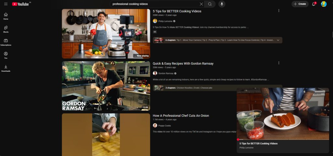
Task: Open onion cutting video thumbnail
Action: tap(106, 135)
